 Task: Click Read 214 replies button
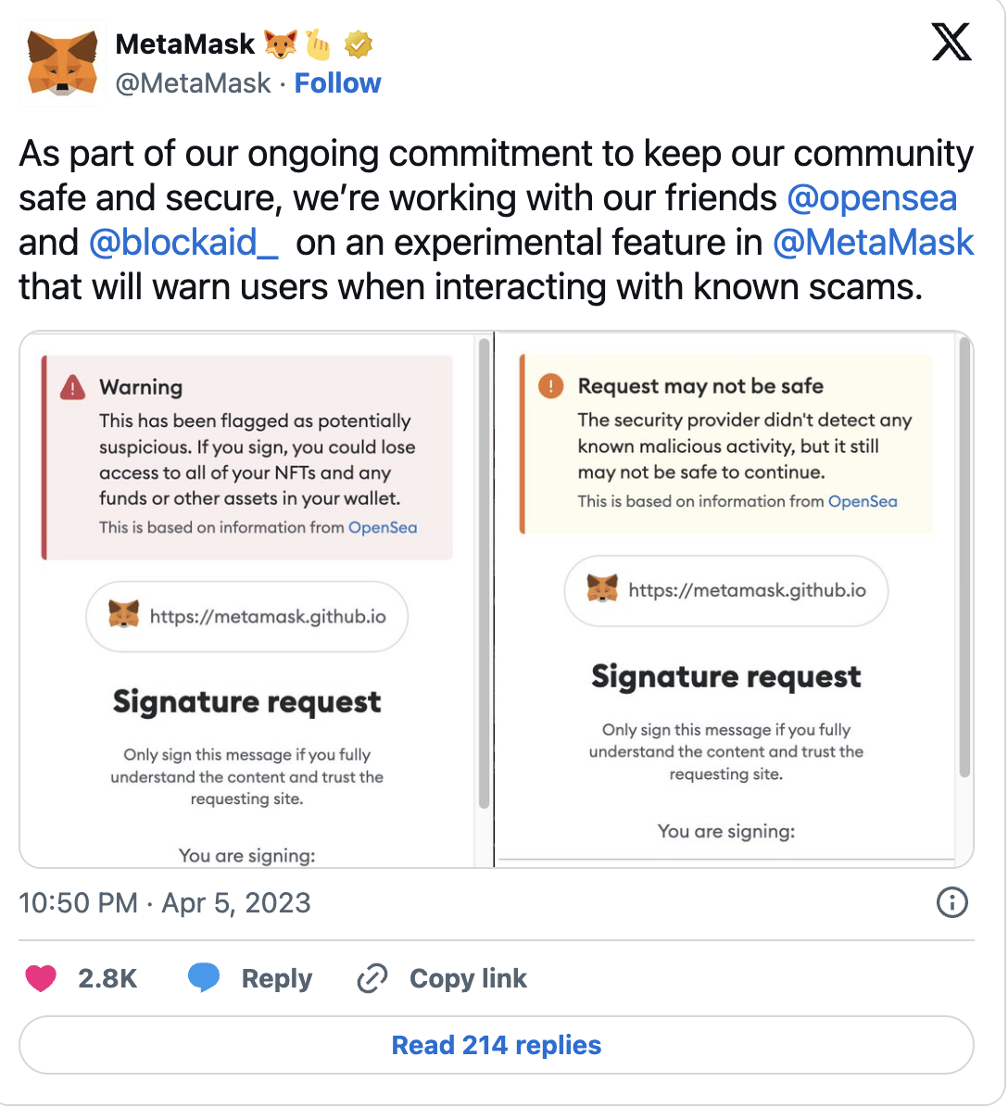497,1045
